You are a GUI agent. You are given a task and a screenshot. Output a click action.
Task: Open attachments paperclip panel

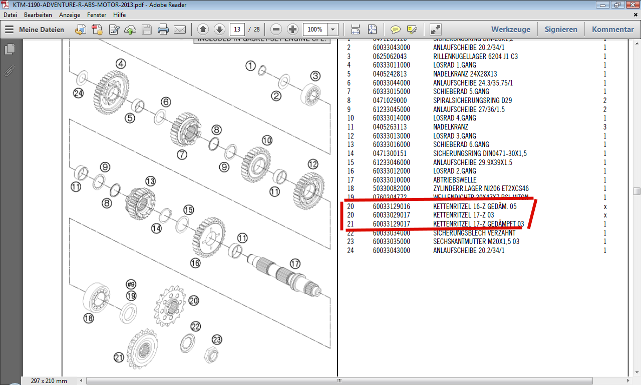pyautogui.click(x=10, y=70)
